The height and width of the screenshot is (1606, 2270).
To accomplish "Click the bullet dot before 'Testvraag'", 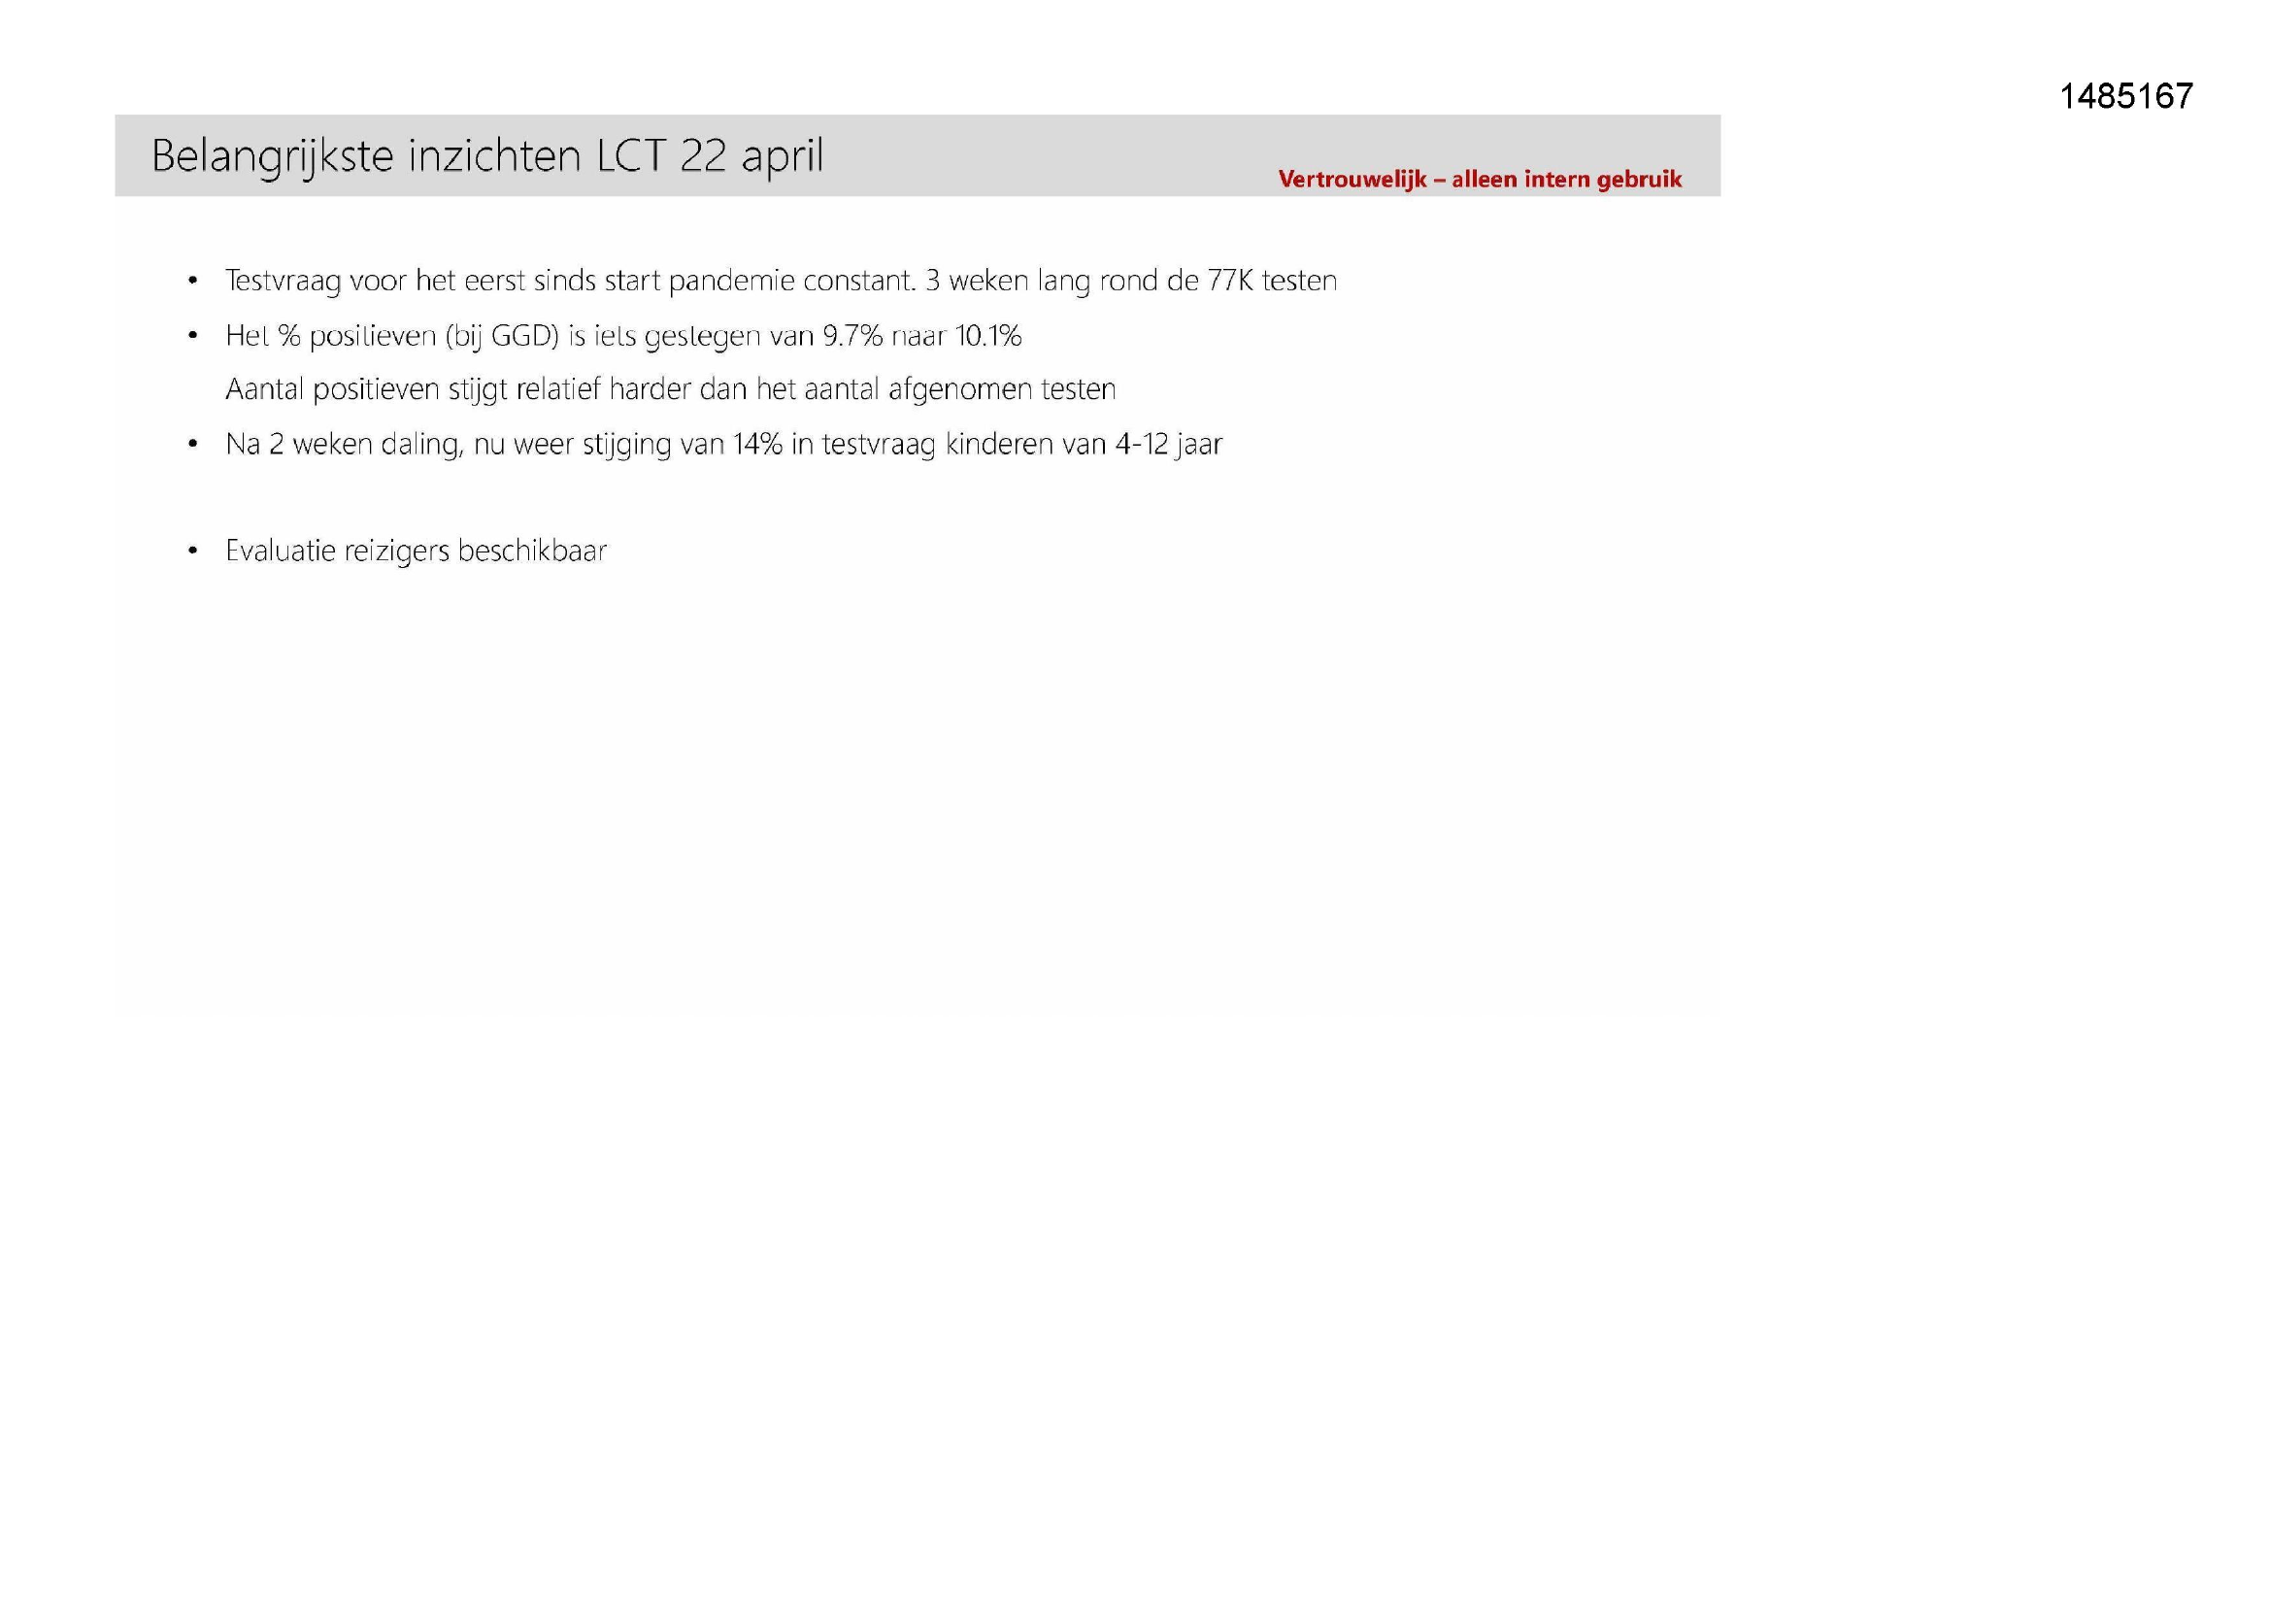I will [193, 282].
